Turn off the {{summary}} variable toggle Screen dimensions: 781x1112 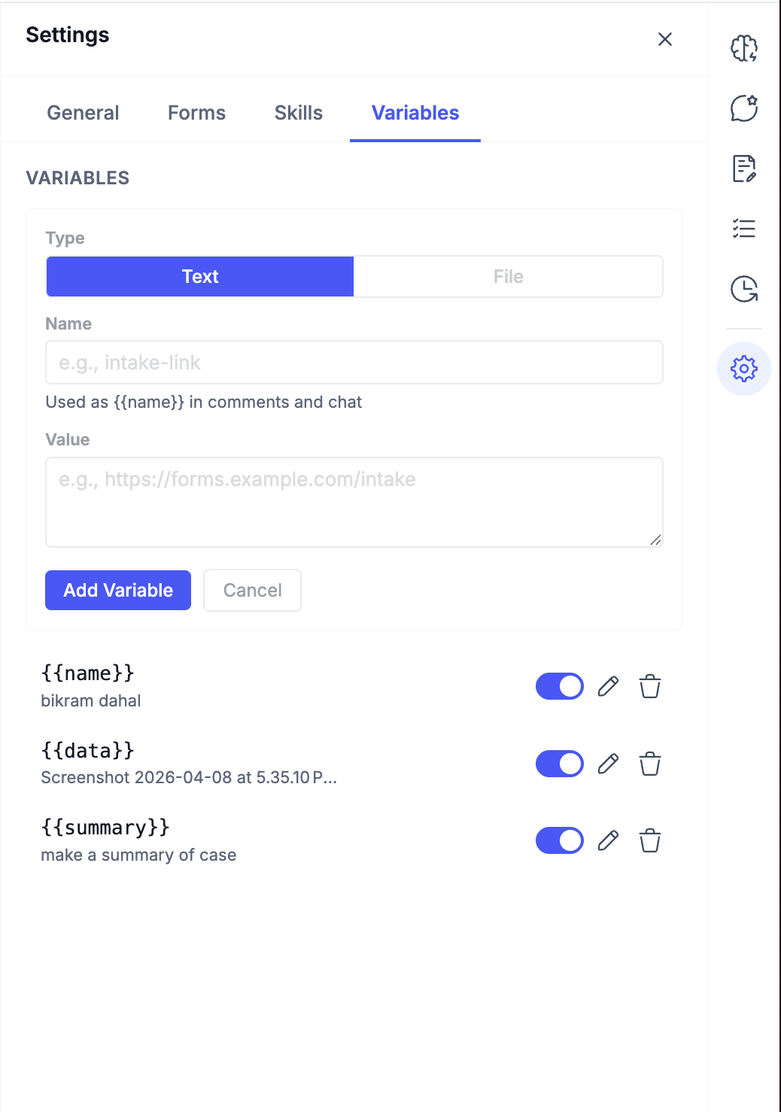[559, 840]
